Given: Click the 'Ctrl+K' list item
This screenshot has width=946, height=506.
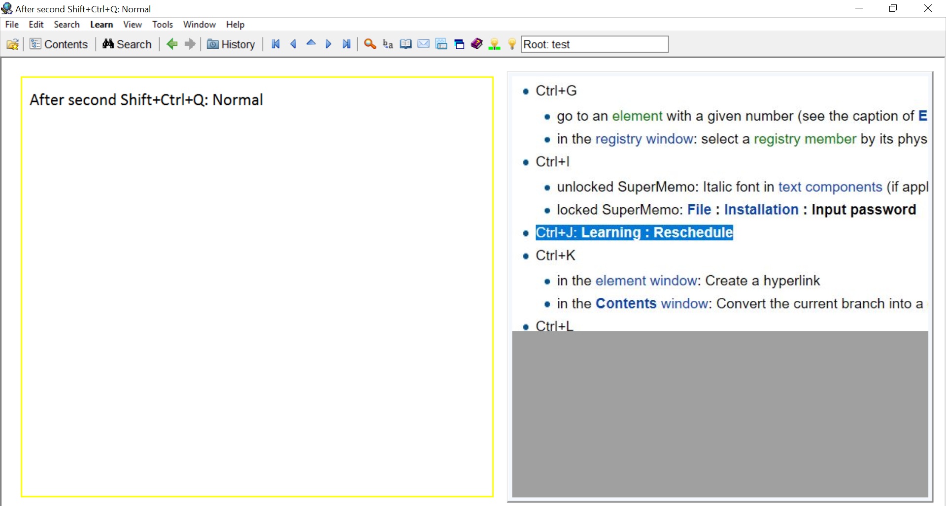Looking at the screenshot, I should click(x=555, y=256).
